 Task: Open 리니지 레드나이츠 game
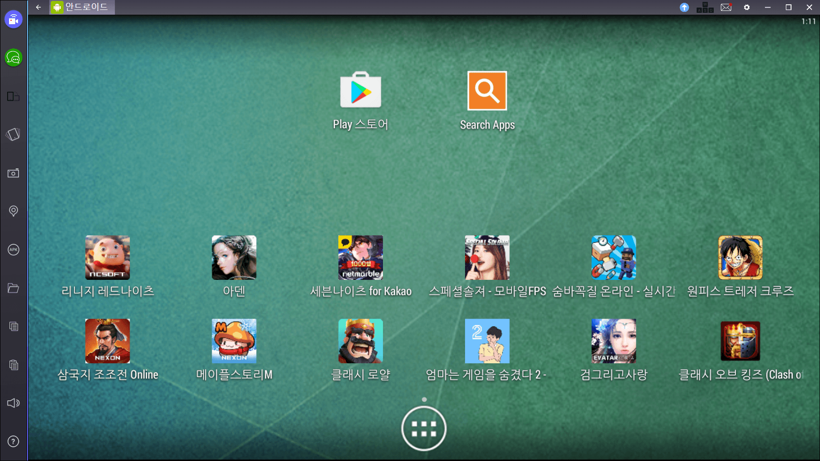(x=108, y=258)
